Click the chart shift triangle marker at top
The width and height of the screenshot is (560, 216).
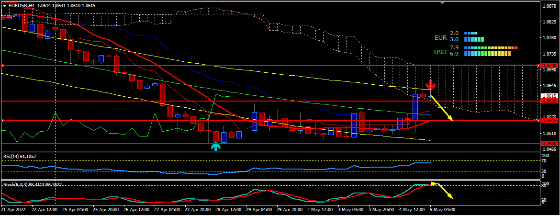443,3
